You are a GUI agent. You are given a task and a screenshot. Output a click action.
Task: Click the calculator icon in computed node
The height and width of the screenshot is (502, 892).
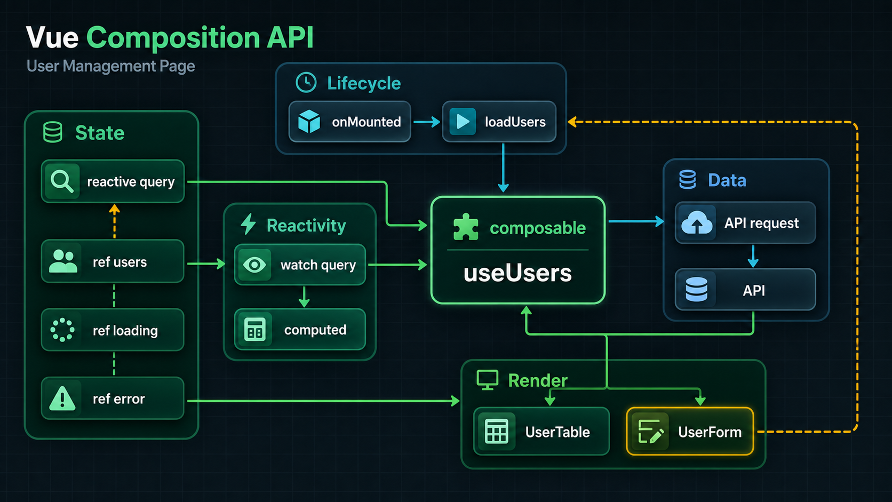(254, 330)
